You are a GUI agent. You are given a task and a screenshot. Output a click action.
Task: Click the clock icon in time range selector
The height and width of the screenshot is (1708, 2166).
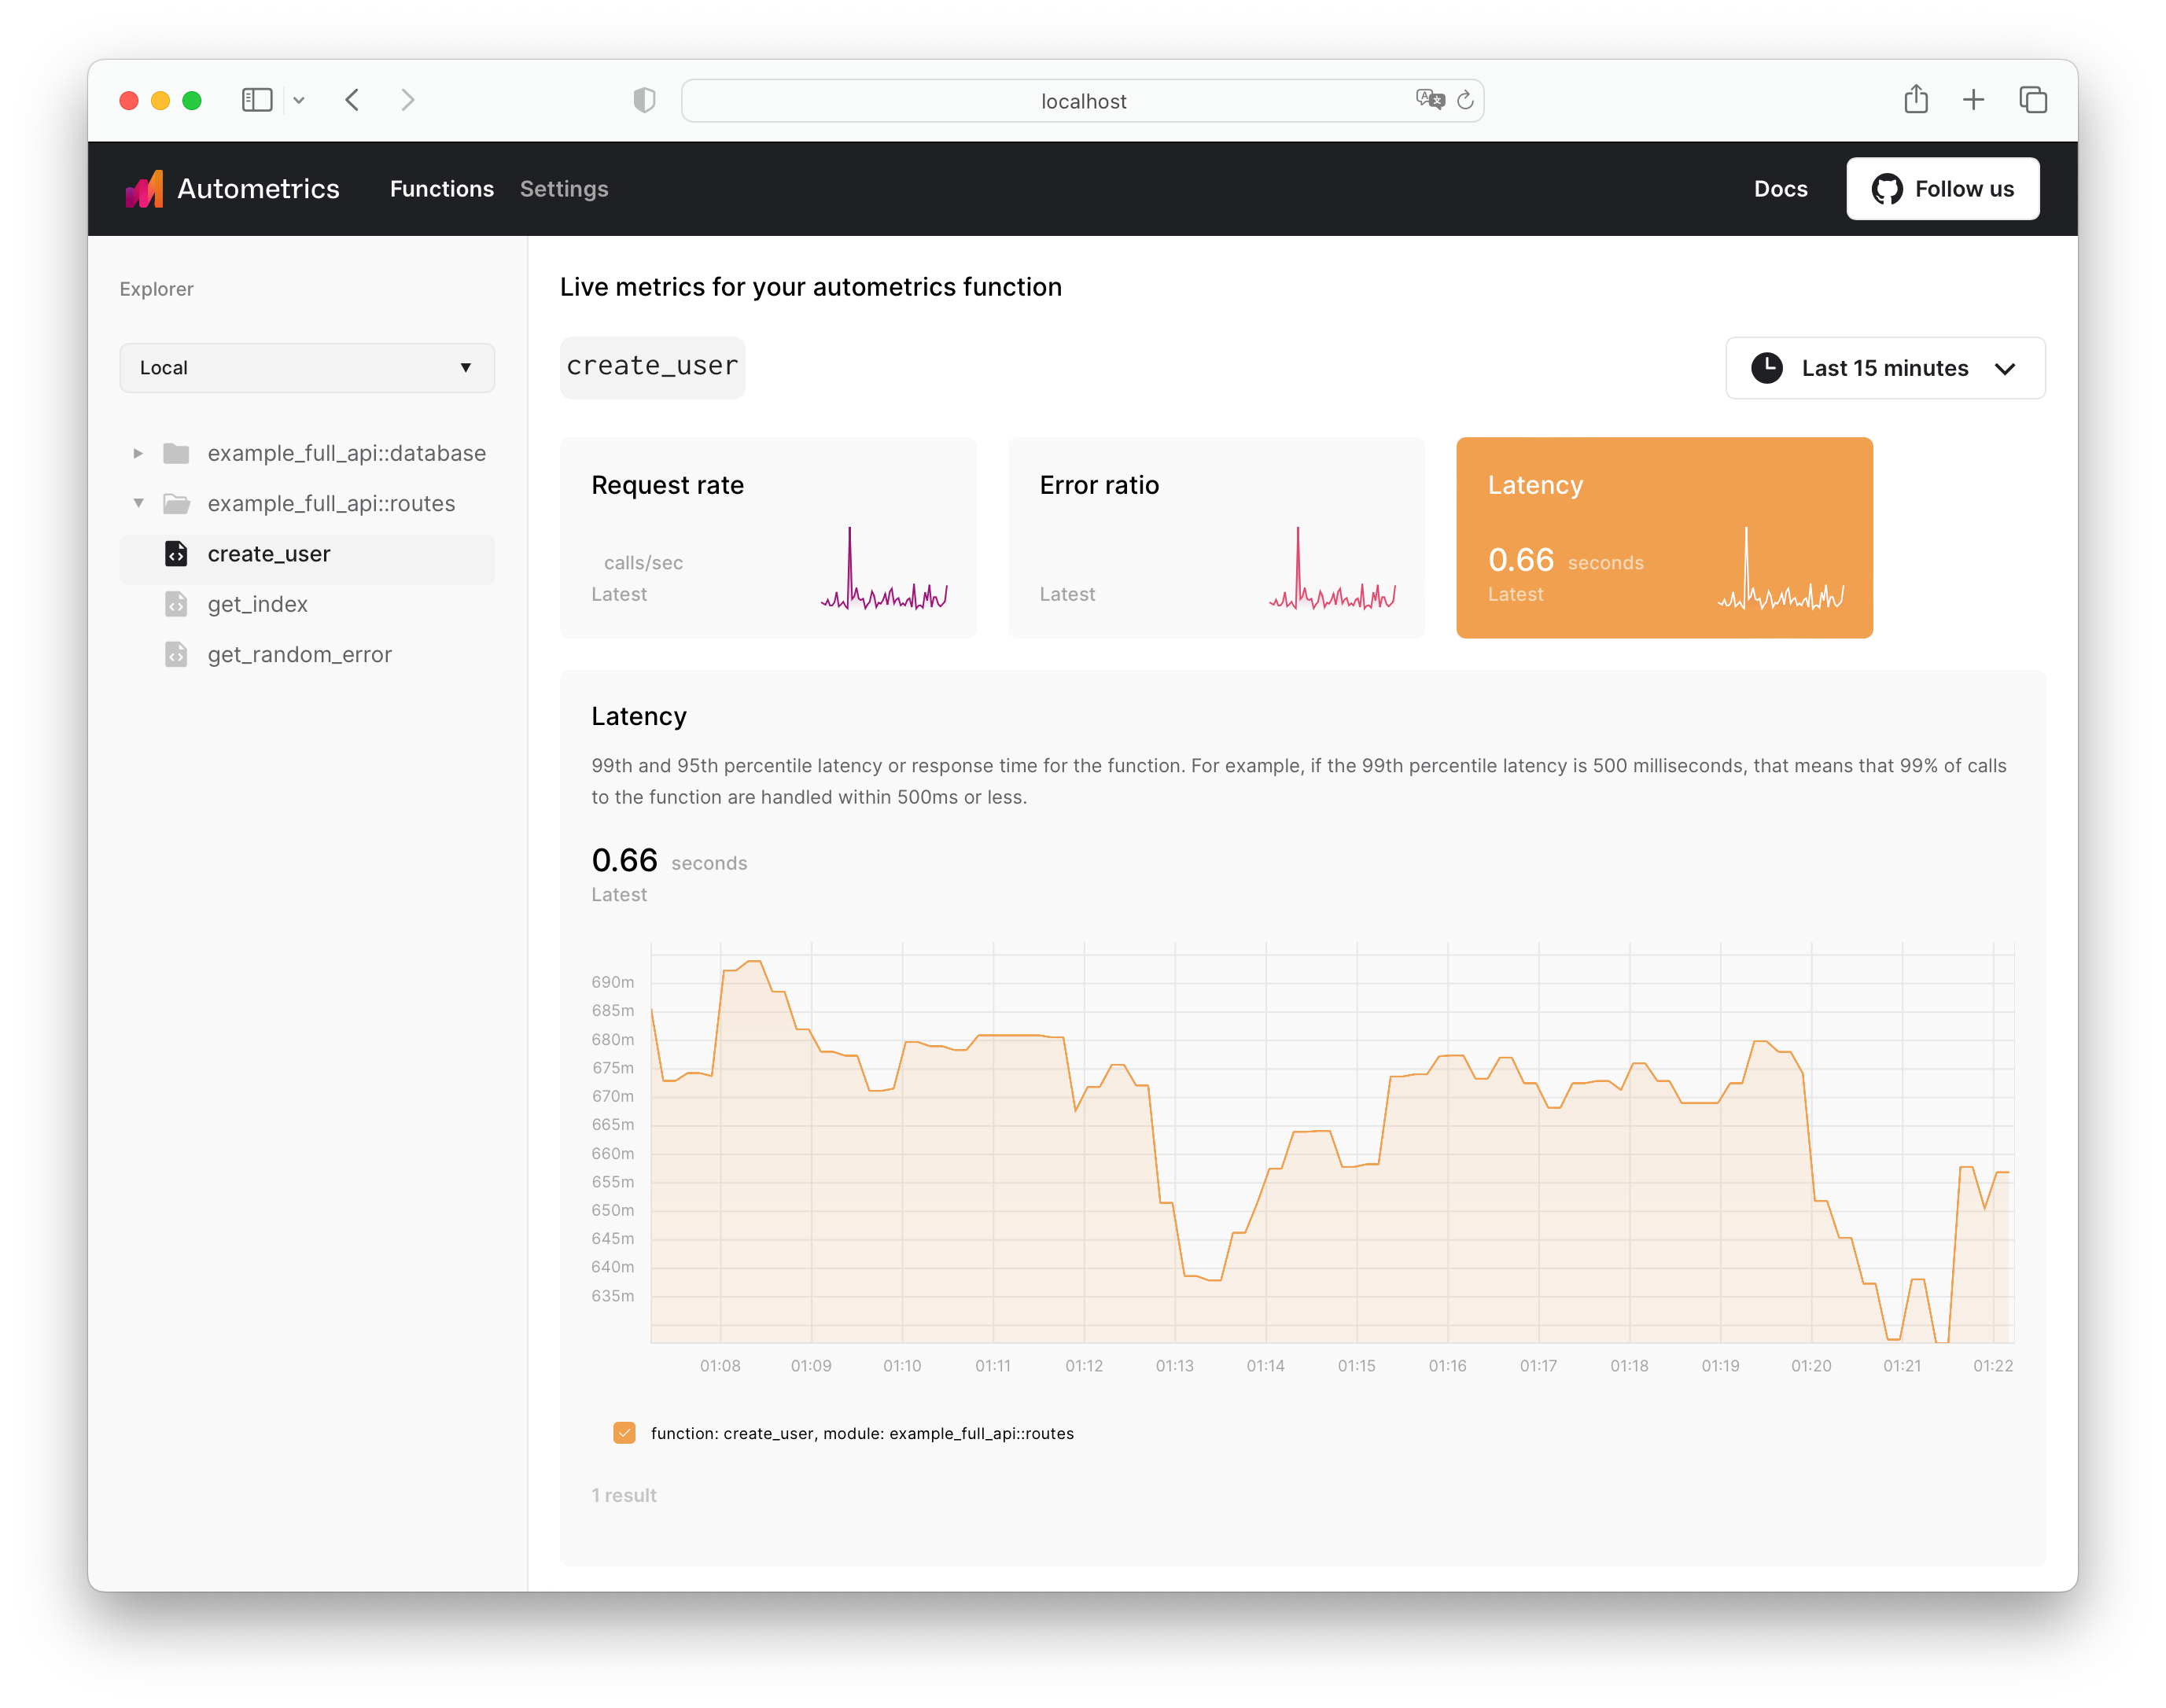[x=1767, y=368]
